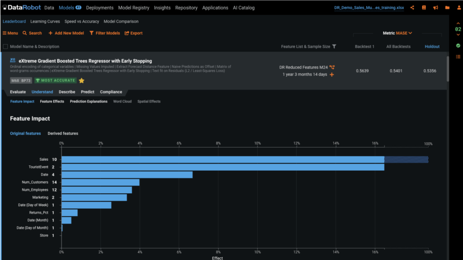Open Prediction Explanations

tap(89, 102)
